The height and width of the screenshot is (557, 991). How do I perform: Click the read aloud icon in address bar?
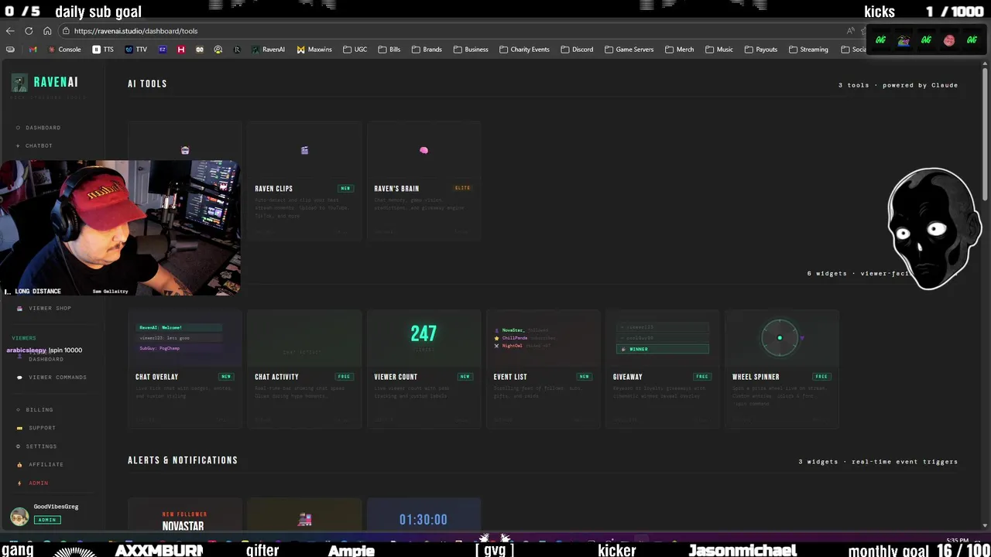coord(850,31)
